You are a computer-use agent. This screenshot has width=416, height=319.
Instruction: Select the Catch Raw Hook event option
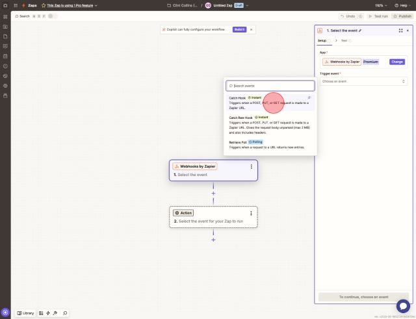click(270, 125)
